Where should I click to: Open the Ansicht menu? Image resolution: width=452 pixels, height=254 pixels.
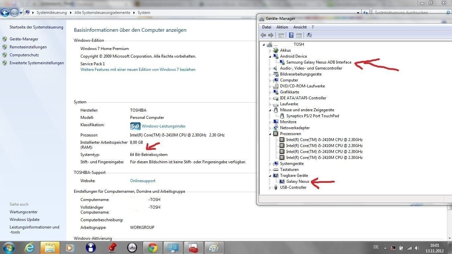[x=300, y=27]
